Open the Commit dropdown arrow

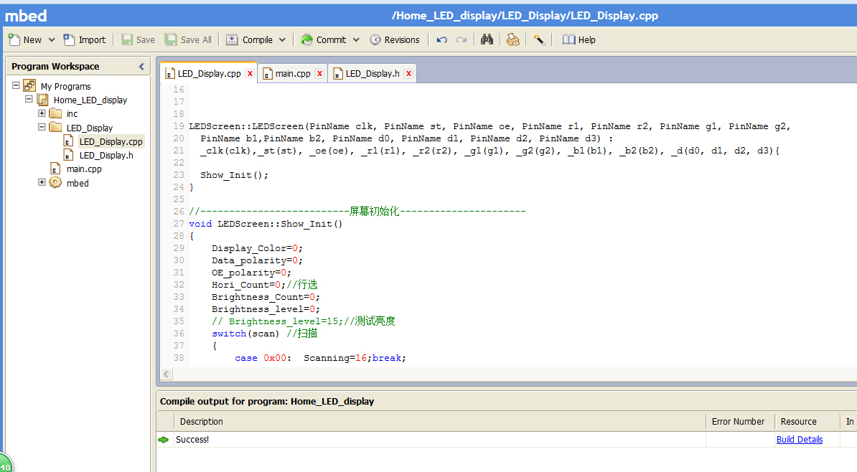356,40
